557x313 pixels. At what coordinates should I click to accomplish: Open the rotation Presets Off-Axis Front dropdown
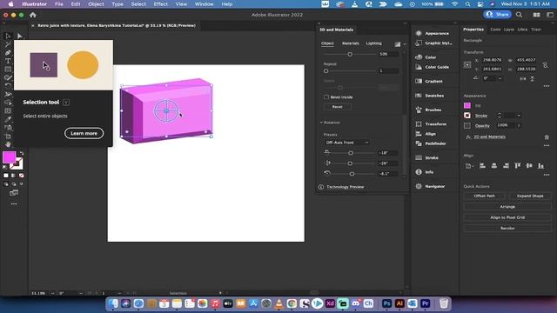(347, 143)
